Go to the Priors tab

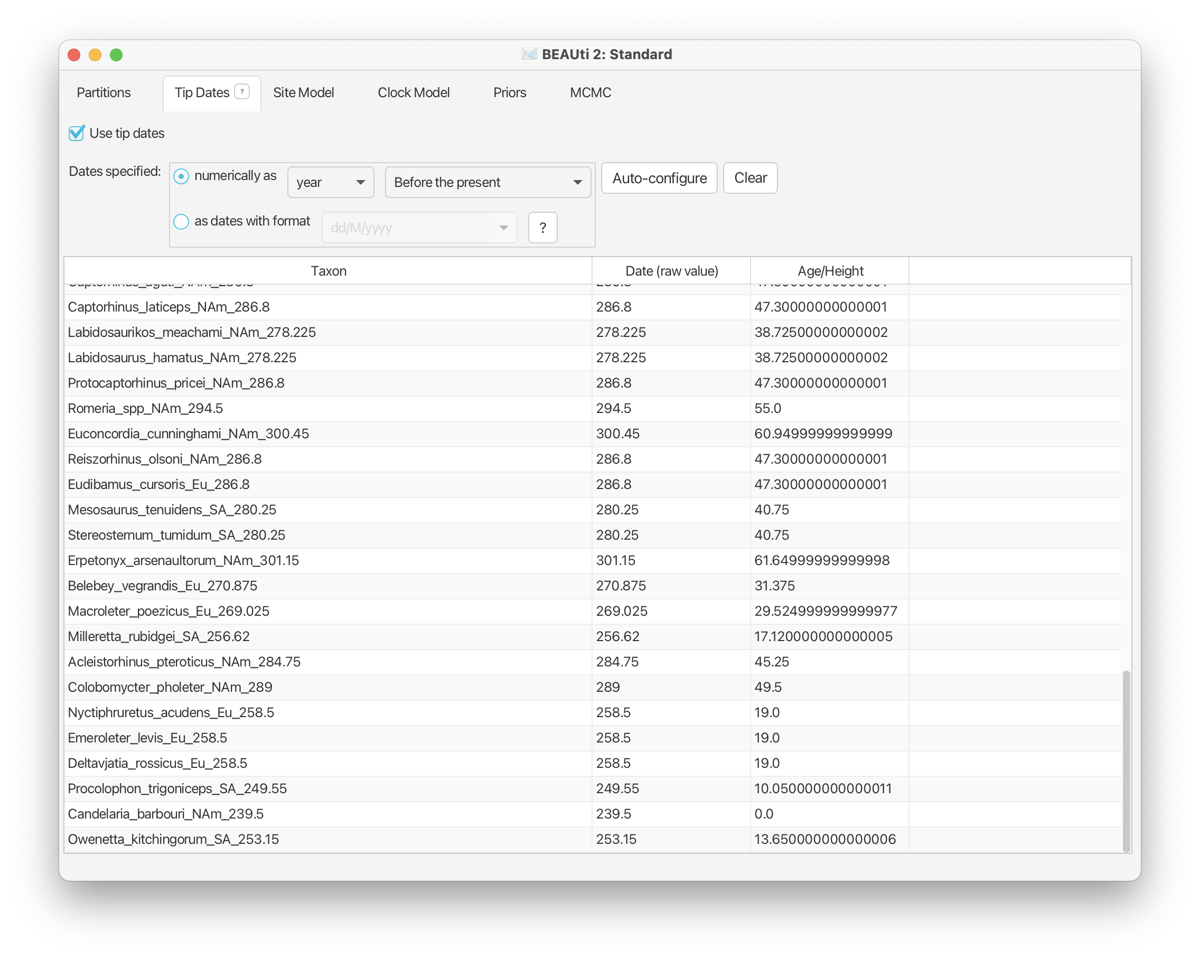509,92
